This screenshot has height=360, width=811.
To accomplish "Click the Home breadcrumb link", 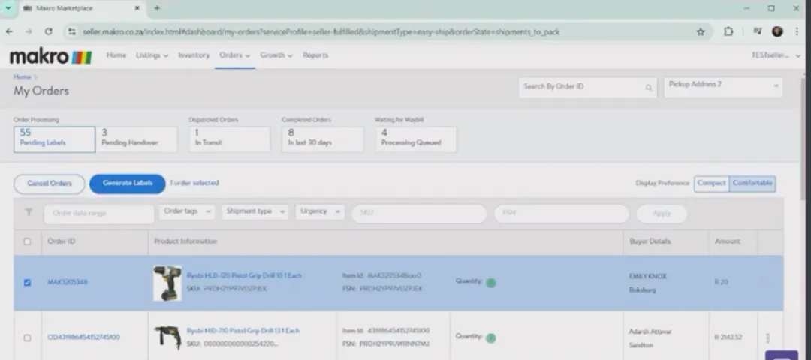I will [22, 76].
